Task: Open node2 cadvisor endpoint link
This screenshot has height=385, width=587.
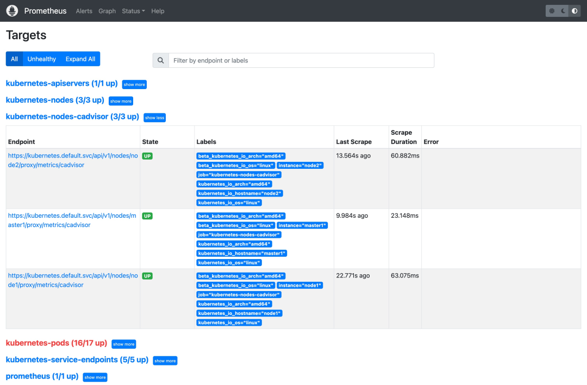Action: (72, 160)
